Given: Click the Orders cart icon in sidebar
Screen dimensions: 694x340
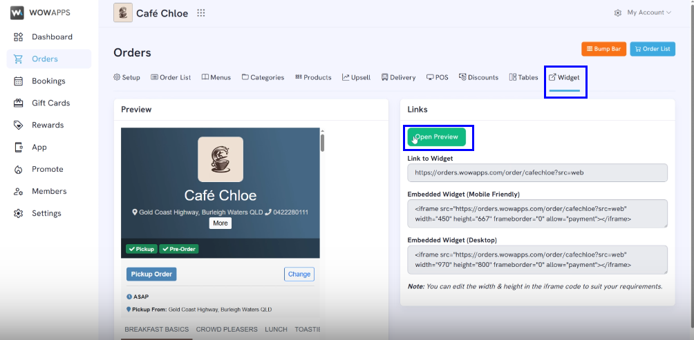Looking at the screenshot, I should (18, 59).
